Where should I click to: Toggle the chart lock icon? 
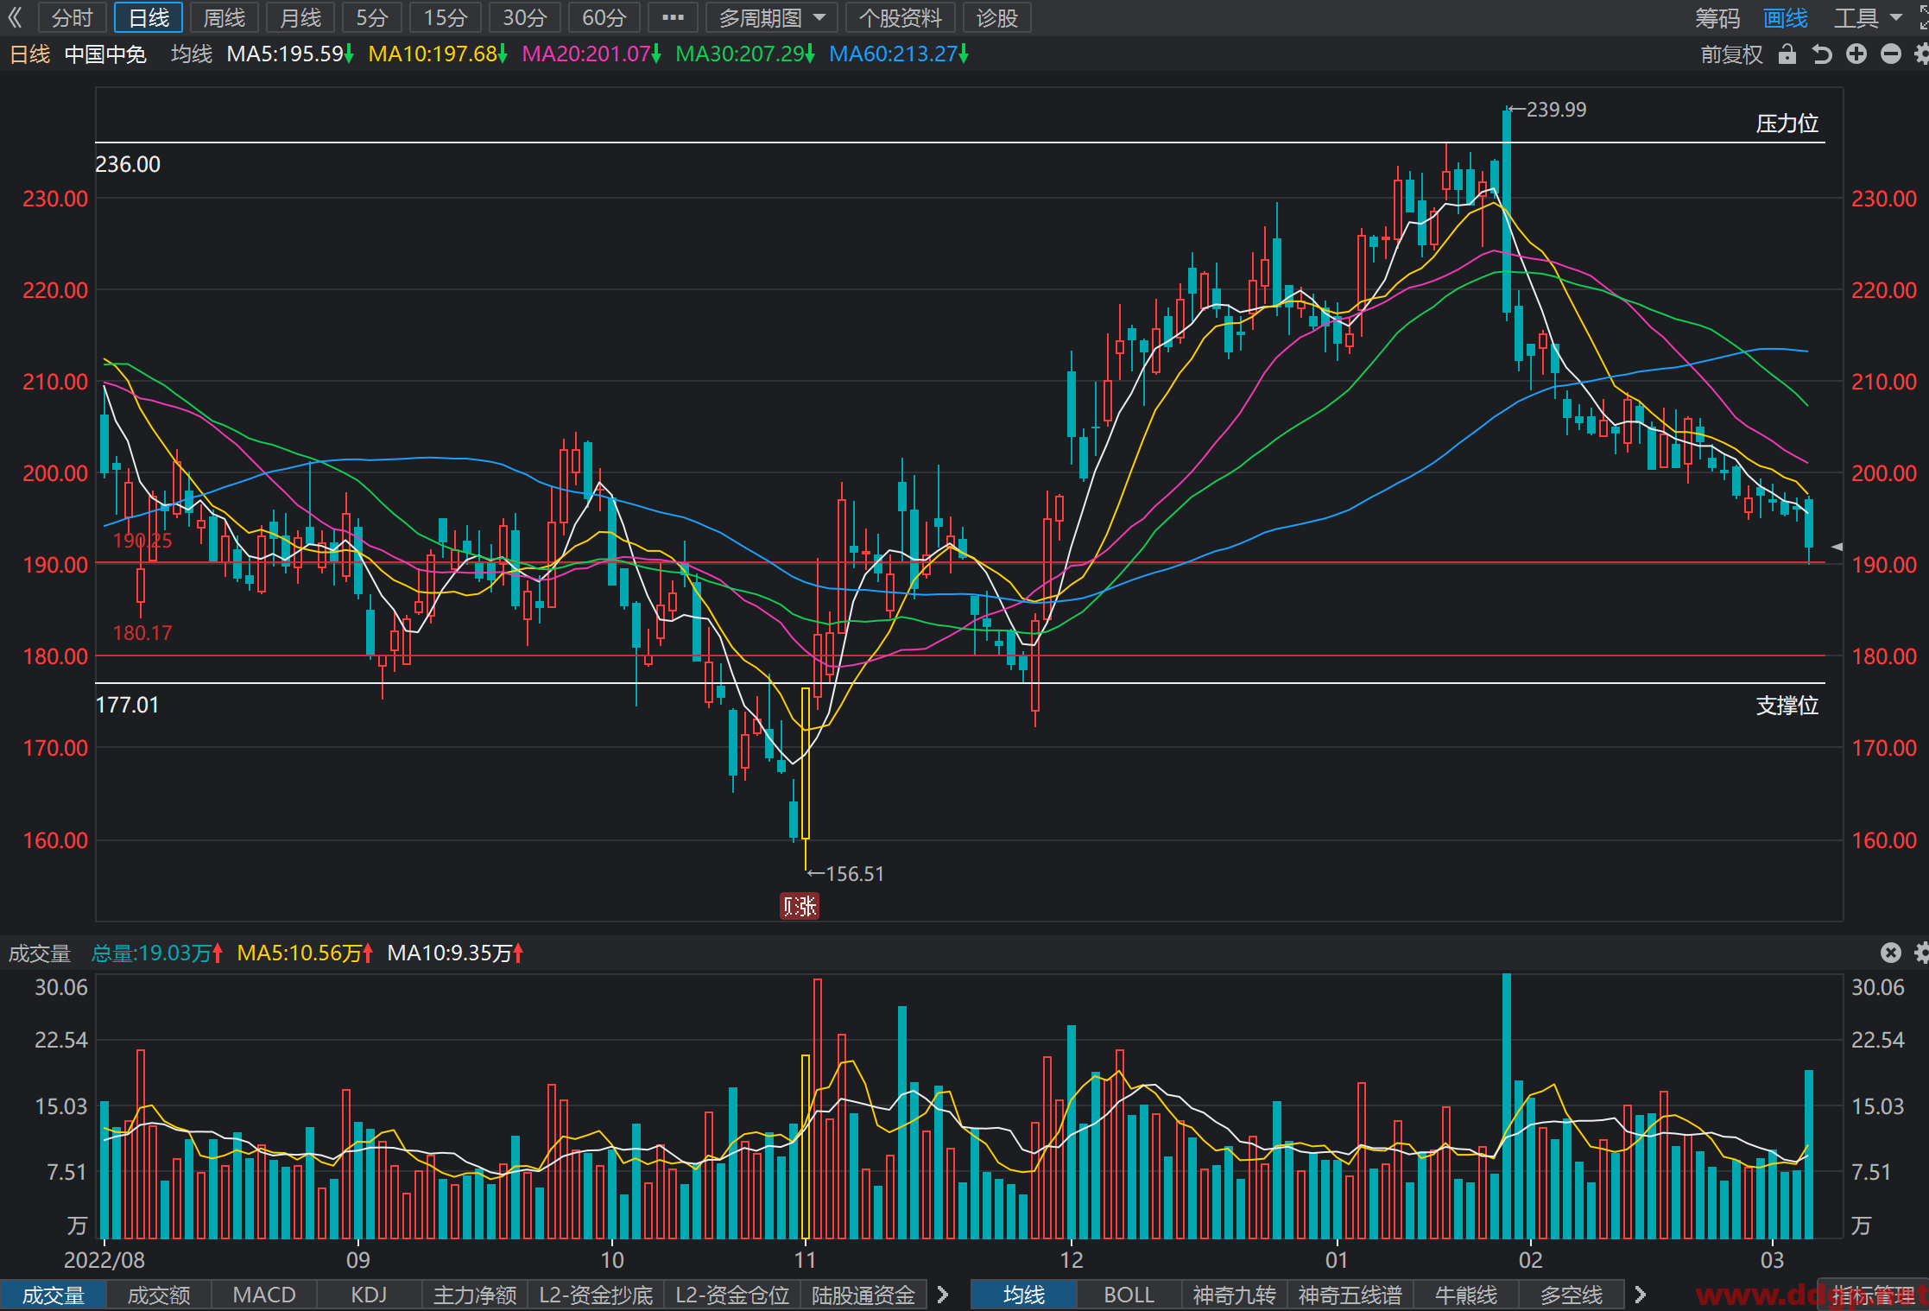pyautogui.click(x=1787, y=54)
